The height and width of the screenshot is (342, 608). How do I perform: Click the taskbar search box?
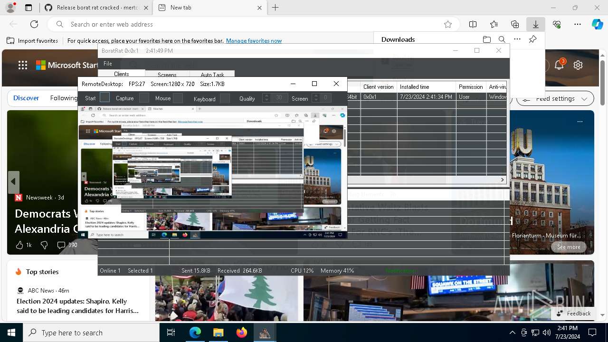click(x=91, y=333)
